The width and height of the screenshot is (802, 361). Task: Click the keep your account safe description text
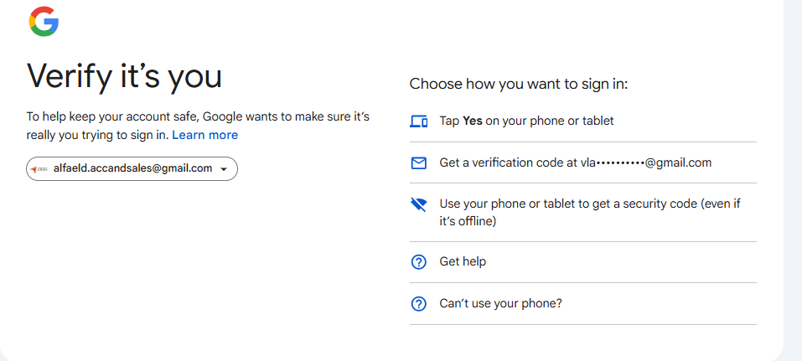(x=198, y=126)
